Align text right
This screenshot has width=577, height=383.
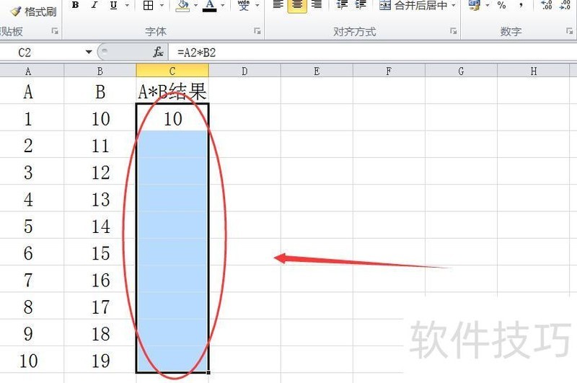click(x=317, y=5)
